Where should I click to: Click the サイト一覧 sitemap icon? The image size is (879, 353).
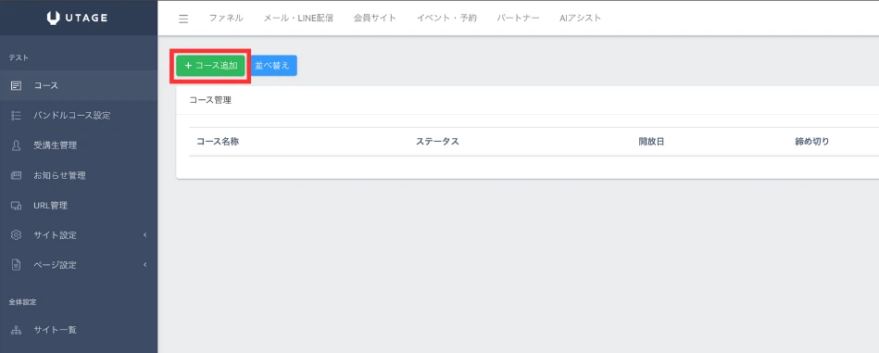pos(17,330)
